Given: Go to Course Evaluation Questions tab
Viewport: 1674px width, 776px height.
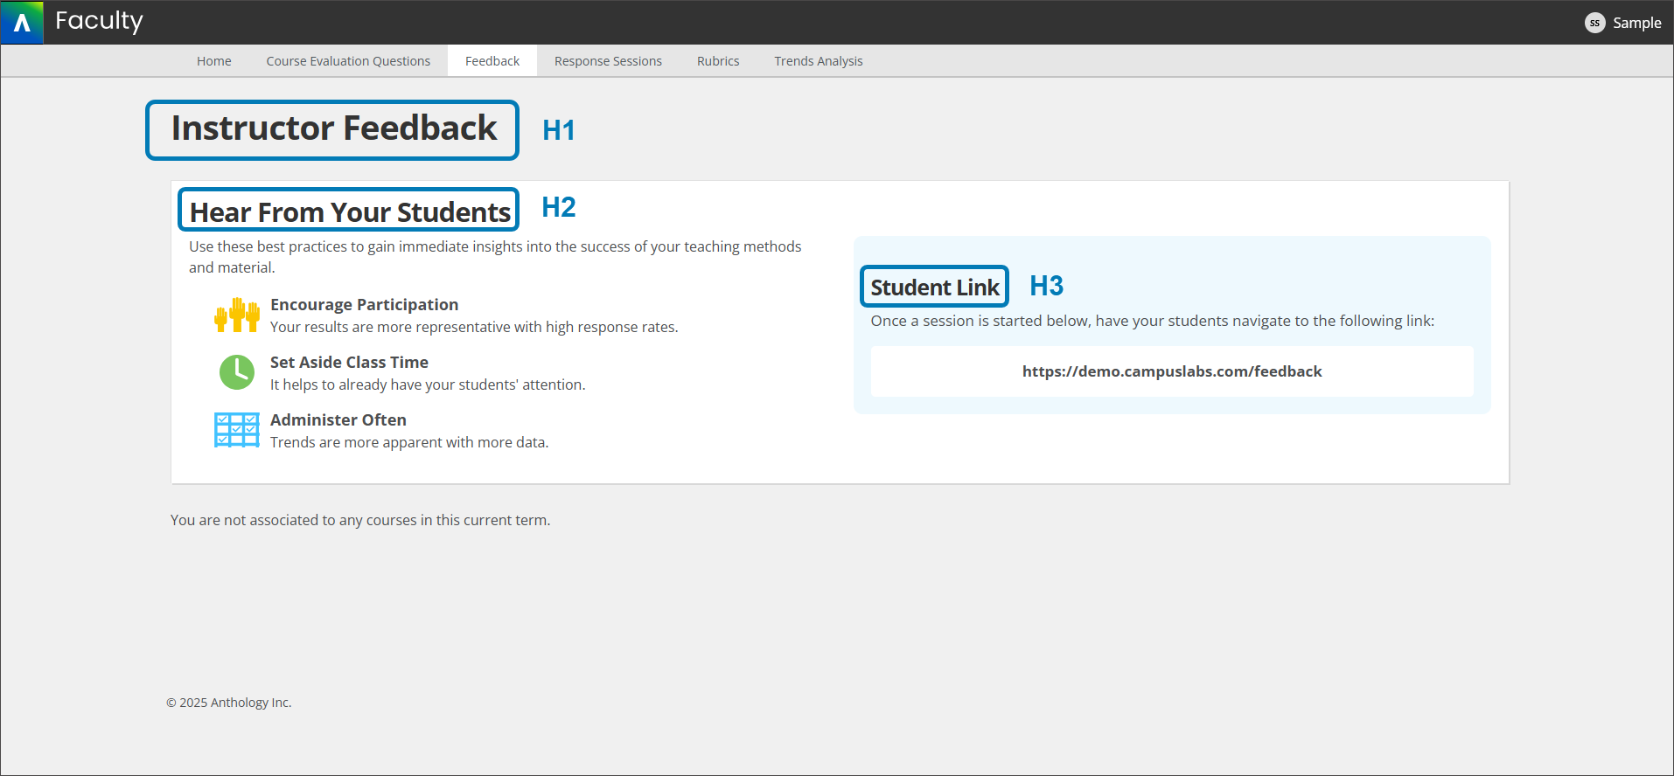Looking at the screenshot, I should (x=348, y=61).
